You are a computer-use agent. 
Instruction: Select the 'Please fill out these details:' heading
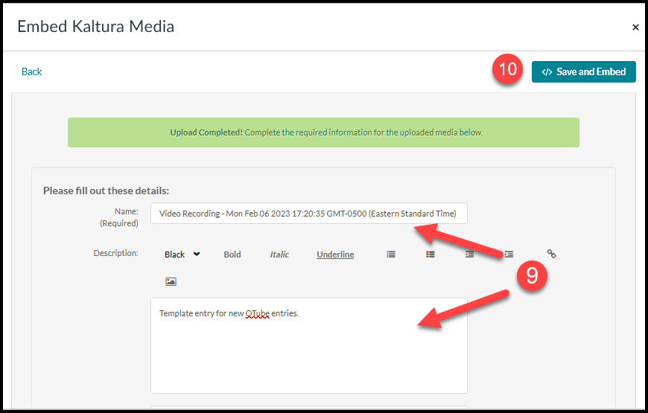point(107,191)
